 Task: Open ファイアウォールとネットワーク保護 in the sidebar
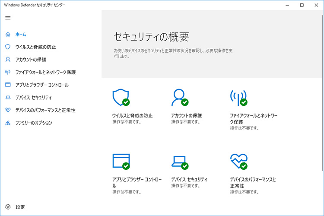point(45,72)
